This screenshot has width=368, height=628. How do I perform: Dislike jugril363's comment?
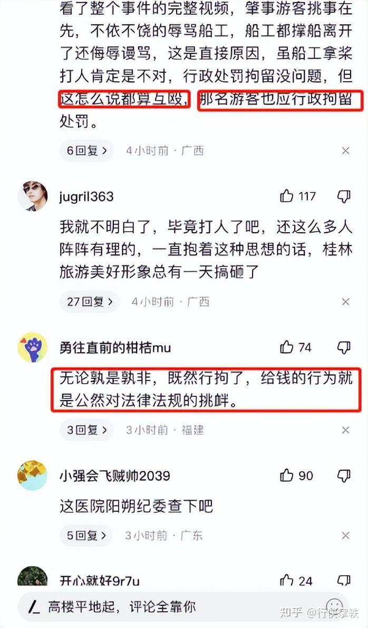[344, 196]
